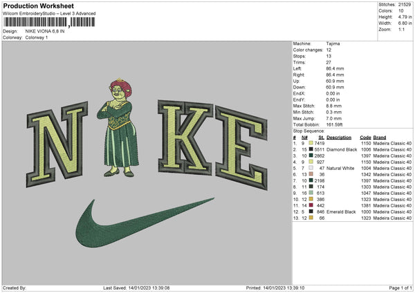Viewport: 415px width, 293px height.
Task: Pick the gold swatch in stop row 10
Action: point(311,199)
